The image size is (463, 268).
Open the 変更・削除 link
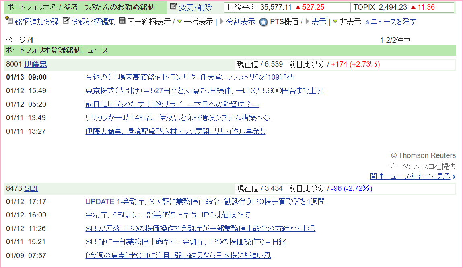195,7
